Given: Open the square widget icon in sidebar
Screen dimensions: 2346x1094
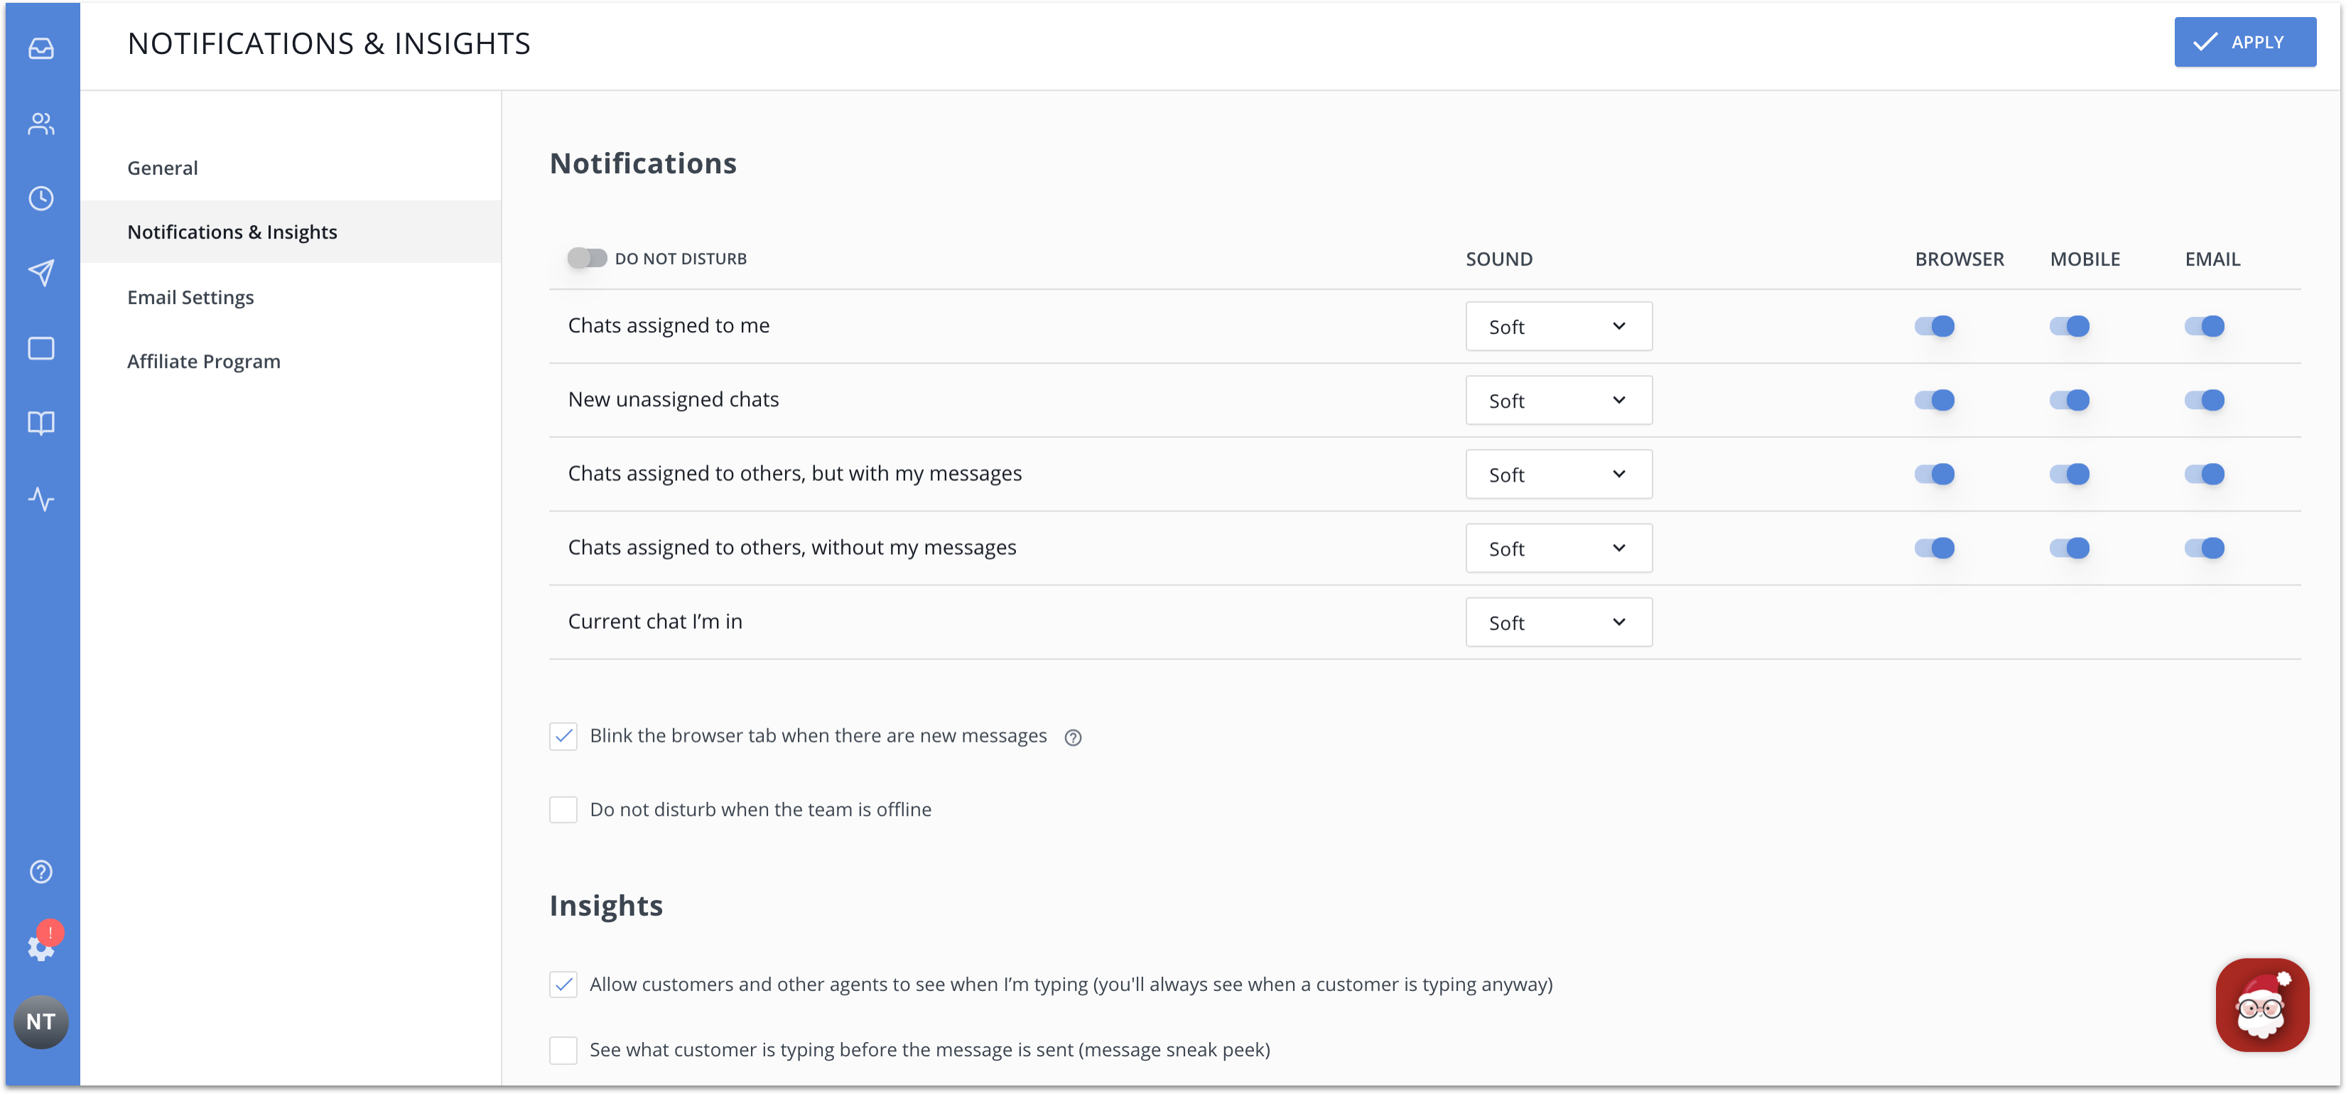Looking at the screenshot, I should click(41, 348).
